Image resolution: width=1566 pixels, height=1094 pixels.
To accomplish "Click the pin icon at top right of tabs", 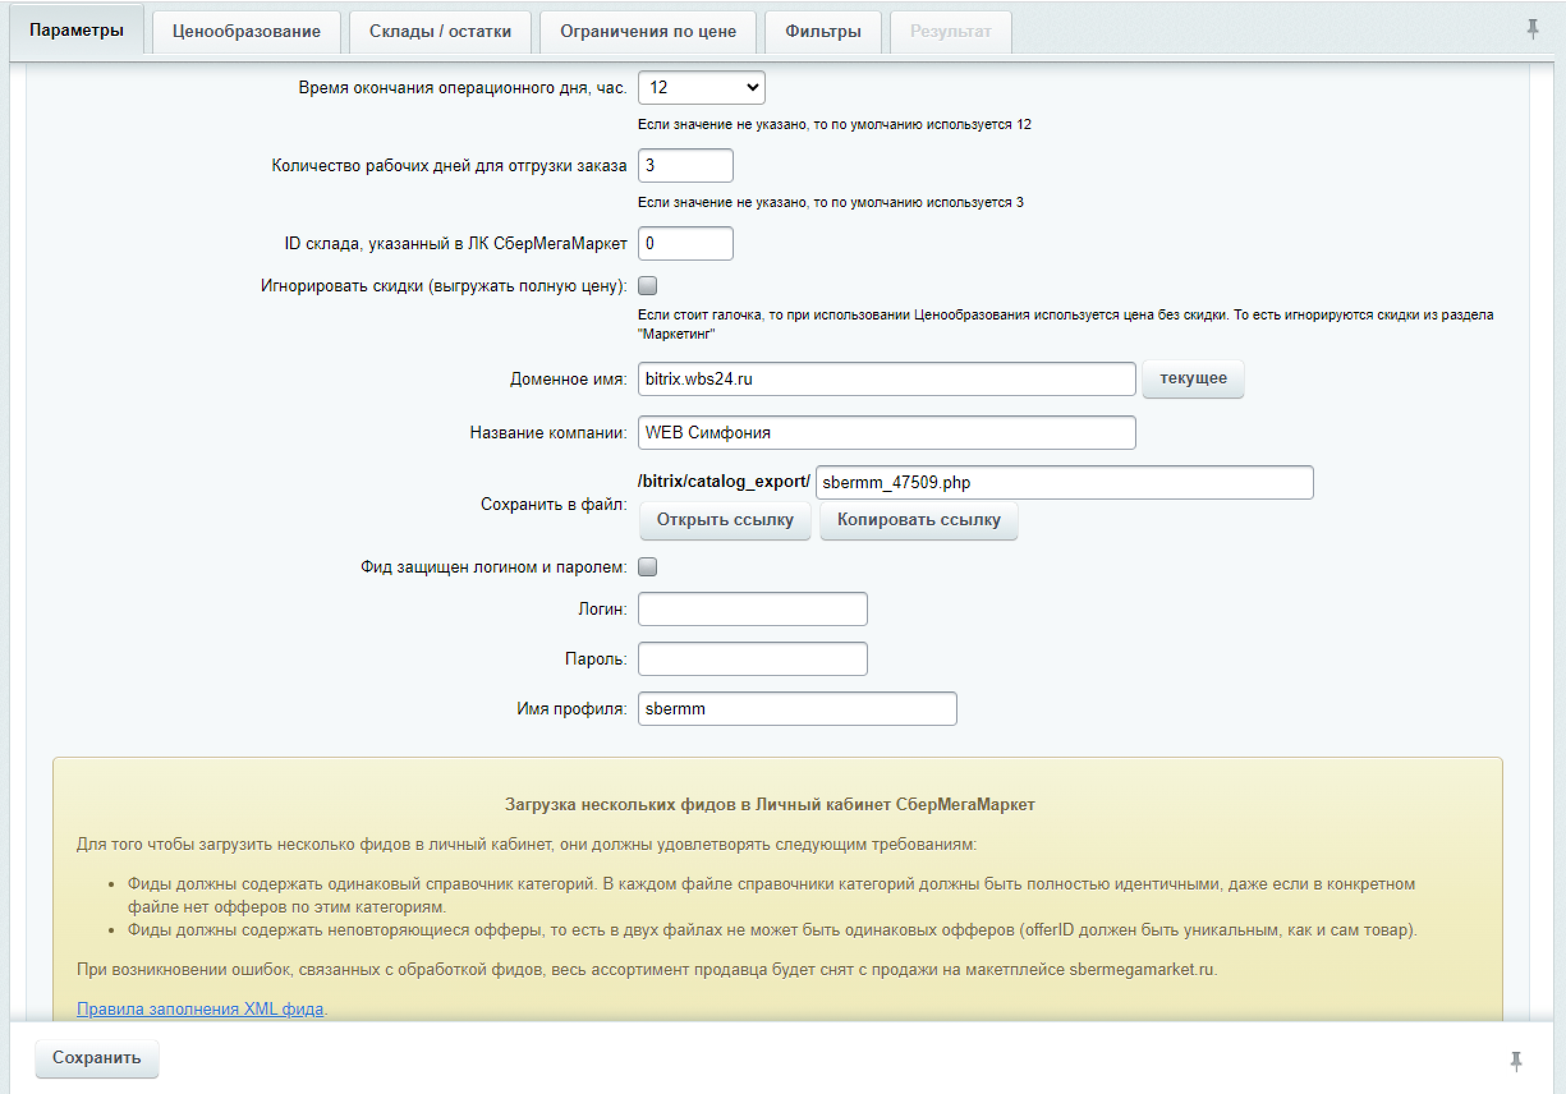I will [1533, 29].
